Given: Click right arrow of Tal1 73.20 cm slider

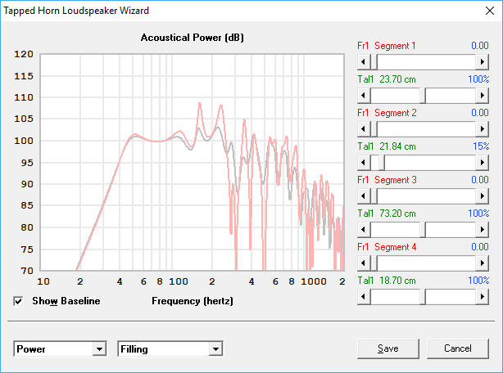Looking at the screenshot, I should pos(483,230).
